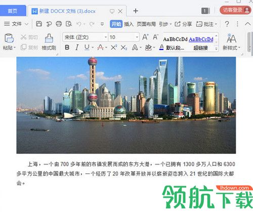Screen dimensions: 253x212
Task: Click the 访客登录 login button
Action: (x=235, y=10)
